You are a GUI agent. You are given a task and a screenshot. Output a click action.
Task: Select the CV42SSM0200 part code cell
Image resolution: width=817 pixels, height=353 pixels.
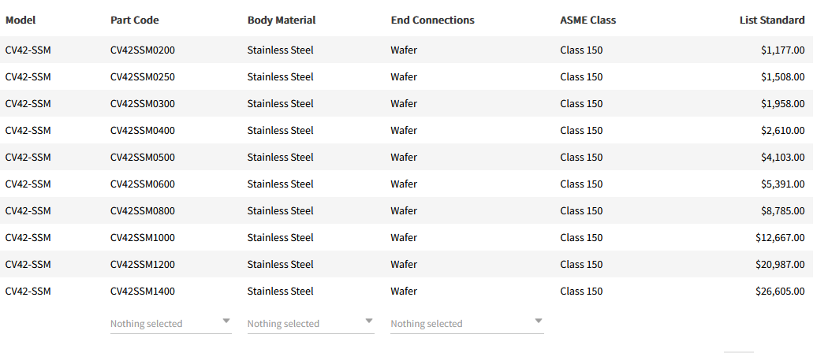(143, 50)
